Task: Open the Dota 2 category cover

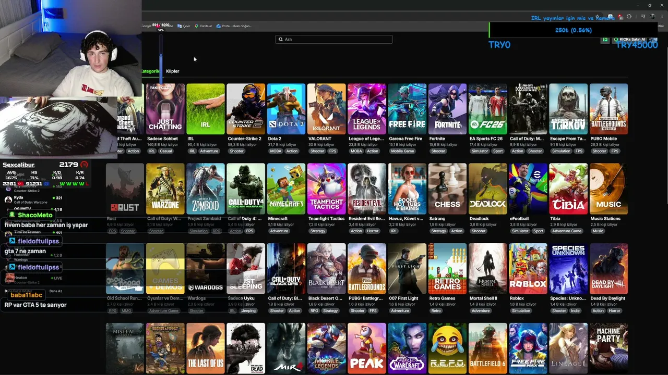Action: coord(286,109)
